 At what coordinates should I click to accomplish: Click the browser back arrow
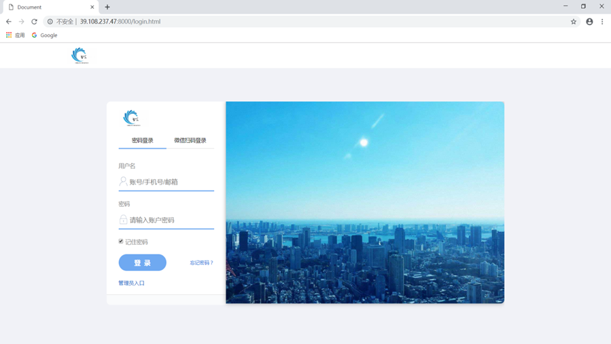(x=9, y=22)
